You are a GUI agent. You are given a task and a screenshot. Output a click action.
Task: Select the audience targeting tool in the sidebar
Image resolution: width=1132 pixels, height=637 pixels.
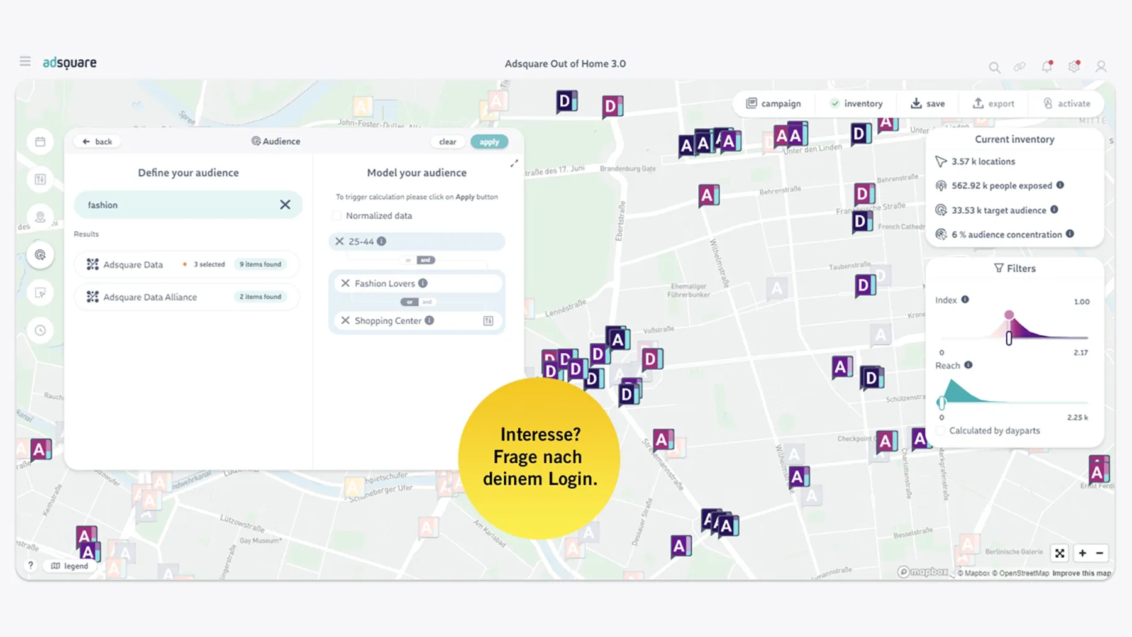coord(40,255)
